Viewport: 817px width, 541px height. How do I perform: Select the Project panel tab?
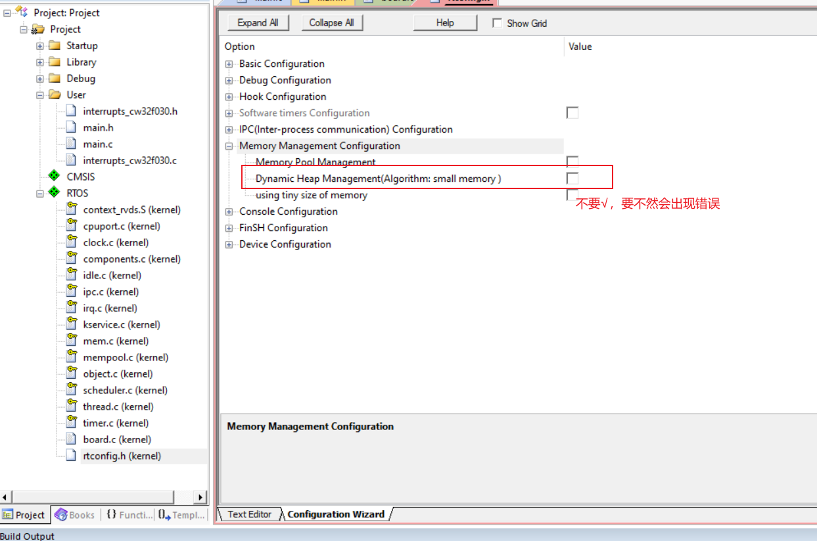[x=24, y=515]
